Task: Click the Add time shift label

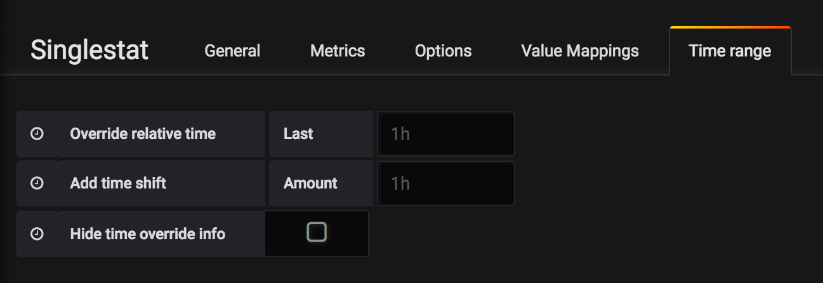Action: tap(118, 183)
